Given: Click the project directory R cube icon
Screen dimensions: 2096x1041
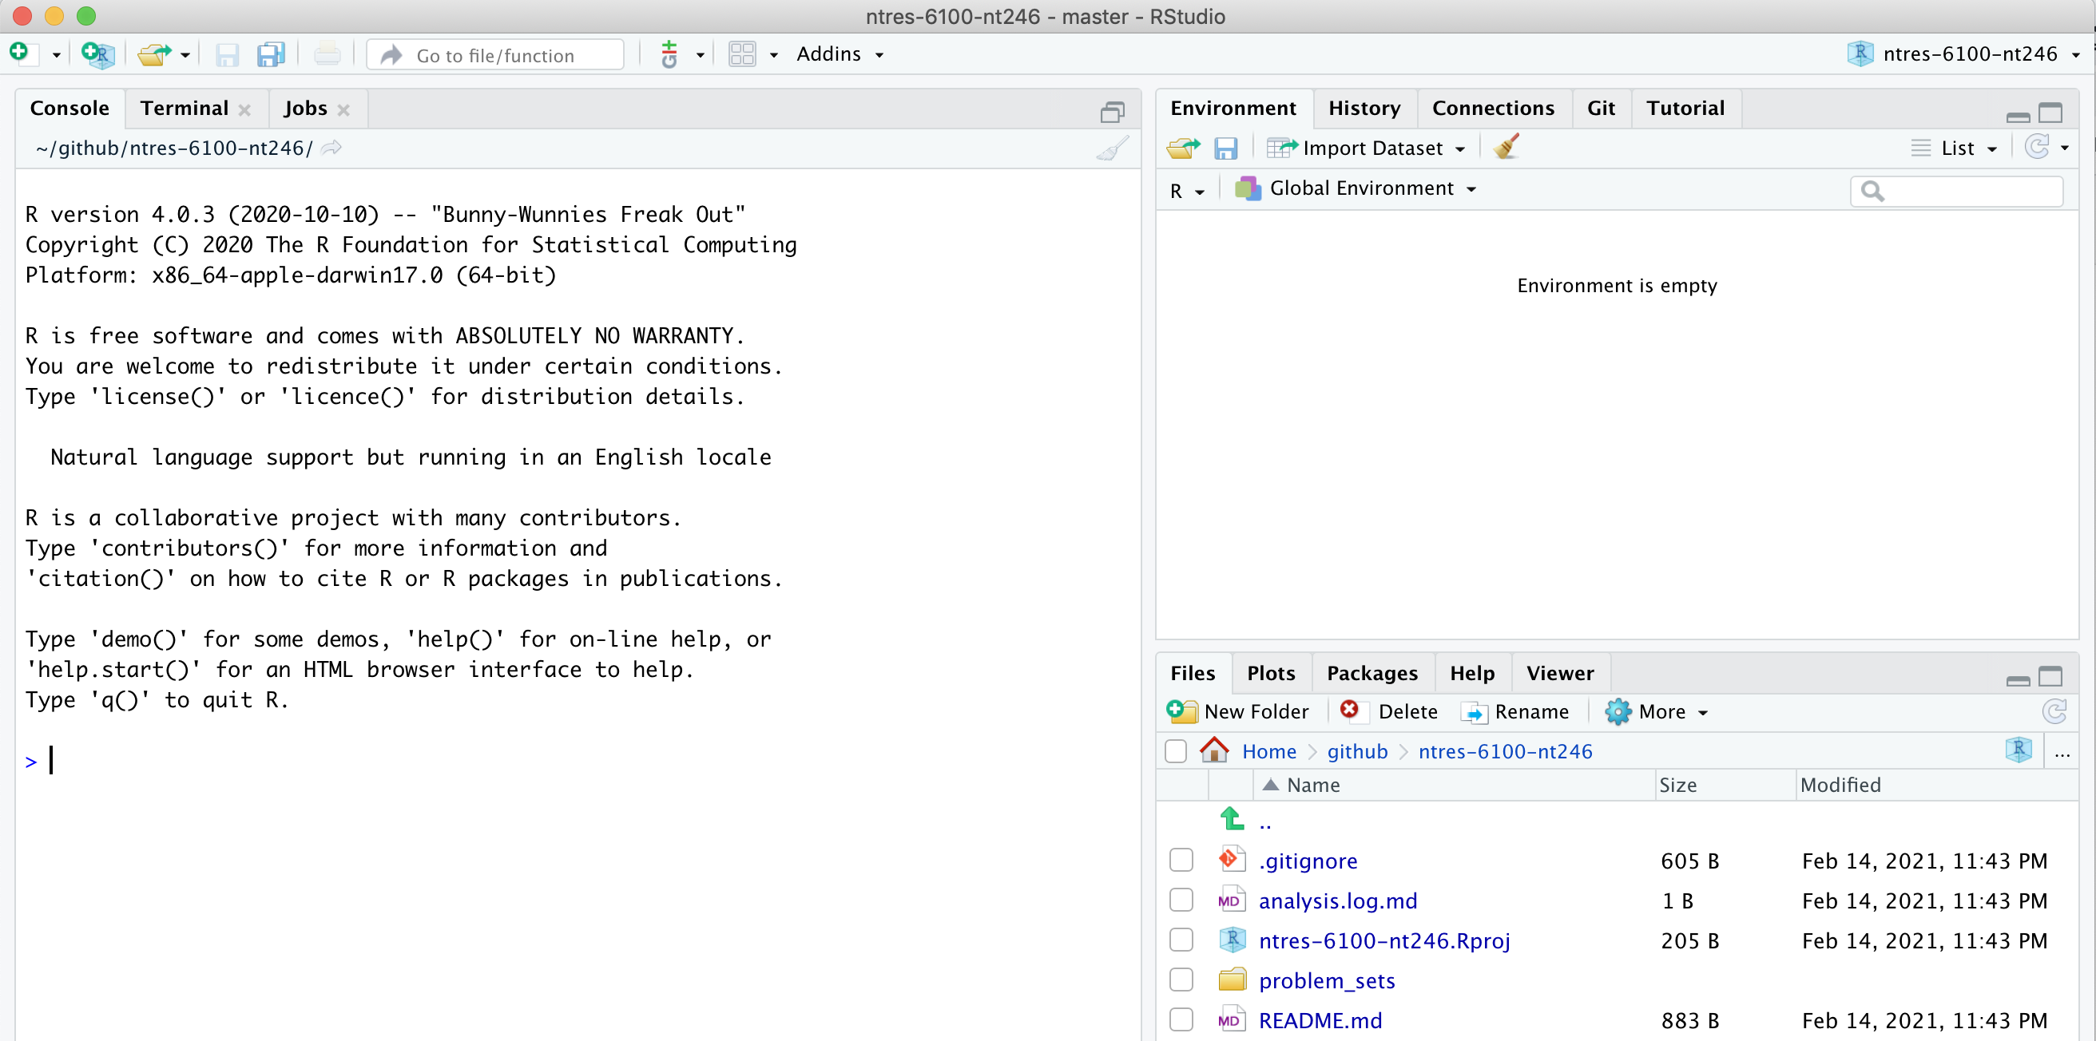Looking at the screenshot, I should (x=2019, y=750).
